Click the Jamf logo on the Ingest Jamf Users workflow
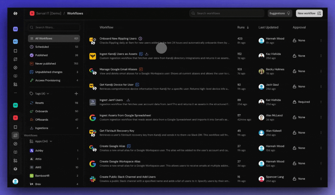Screen dimensions: 335x195 click(92, 102)
